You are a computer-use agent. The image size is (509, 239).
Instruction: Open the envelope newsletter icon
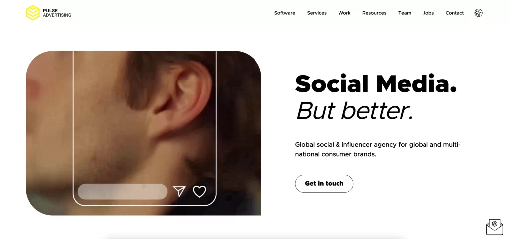tap(495, 227)
